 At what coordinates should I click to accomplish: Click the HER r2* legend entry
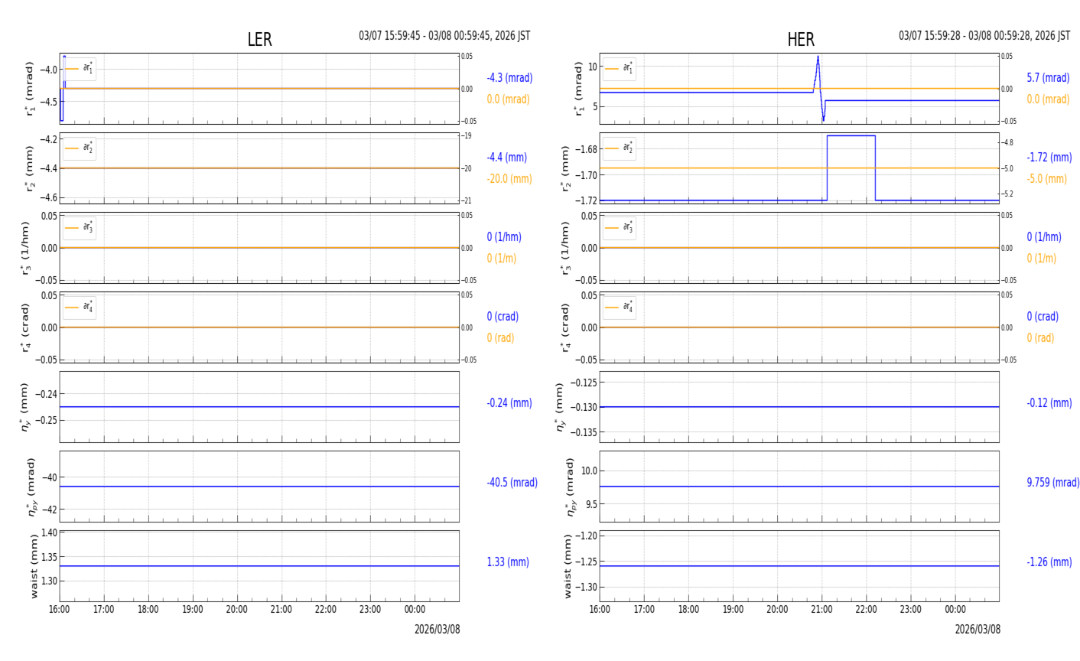tap(619, 148)
